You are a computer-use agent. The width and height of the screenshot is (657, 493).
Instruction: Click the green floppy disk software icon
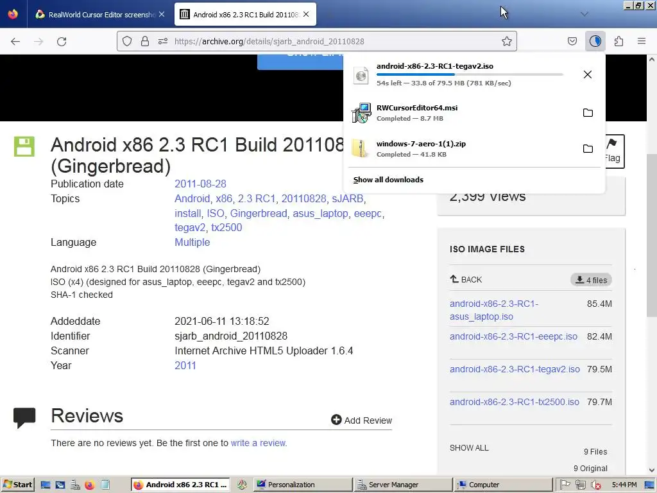tap(24, 146)
